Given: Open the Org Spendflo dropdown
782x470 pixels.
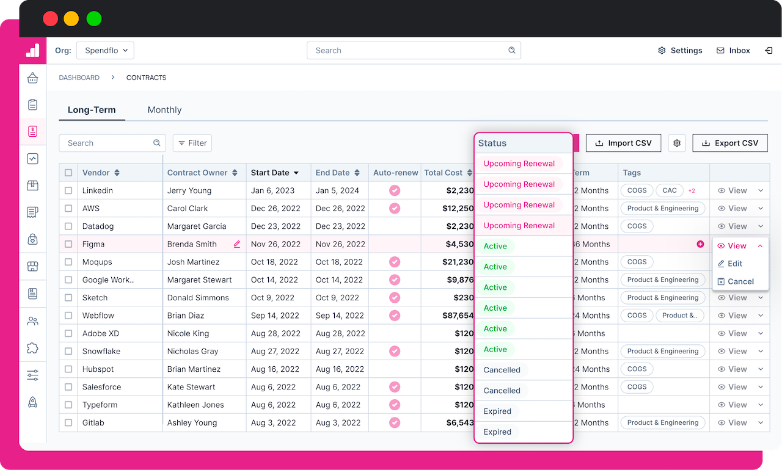Looking at the screenshot, I should (105, 51).
